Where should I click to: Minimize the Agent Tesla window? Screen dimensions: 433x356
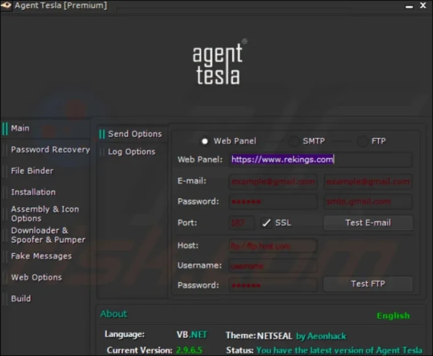[x=409, y=6]
